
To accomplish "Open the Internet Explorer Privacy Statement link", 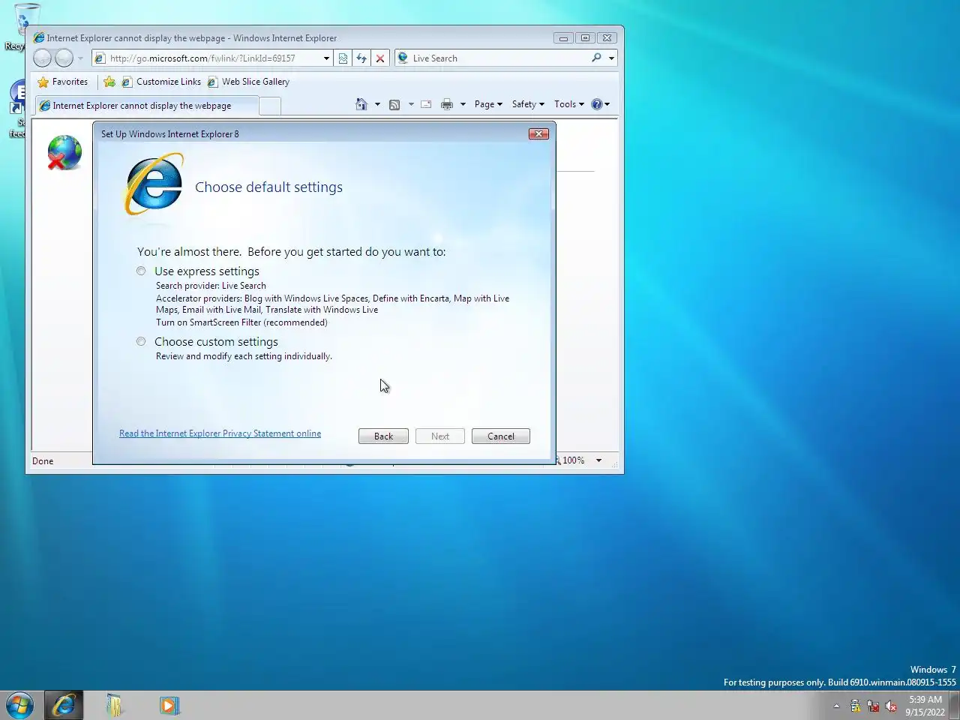I will 220,433.
